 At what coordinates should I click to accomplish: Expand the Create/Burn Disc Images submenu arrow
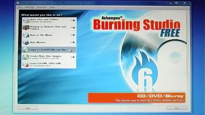[73, 57]
